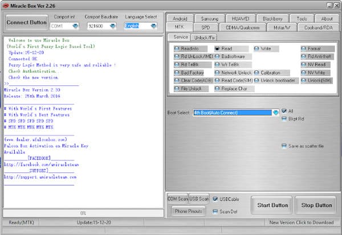Click the facebook.com/amiracleteam link text
Image resolution: width=342 pixels, height=235 pixels.
coord(41,164)
